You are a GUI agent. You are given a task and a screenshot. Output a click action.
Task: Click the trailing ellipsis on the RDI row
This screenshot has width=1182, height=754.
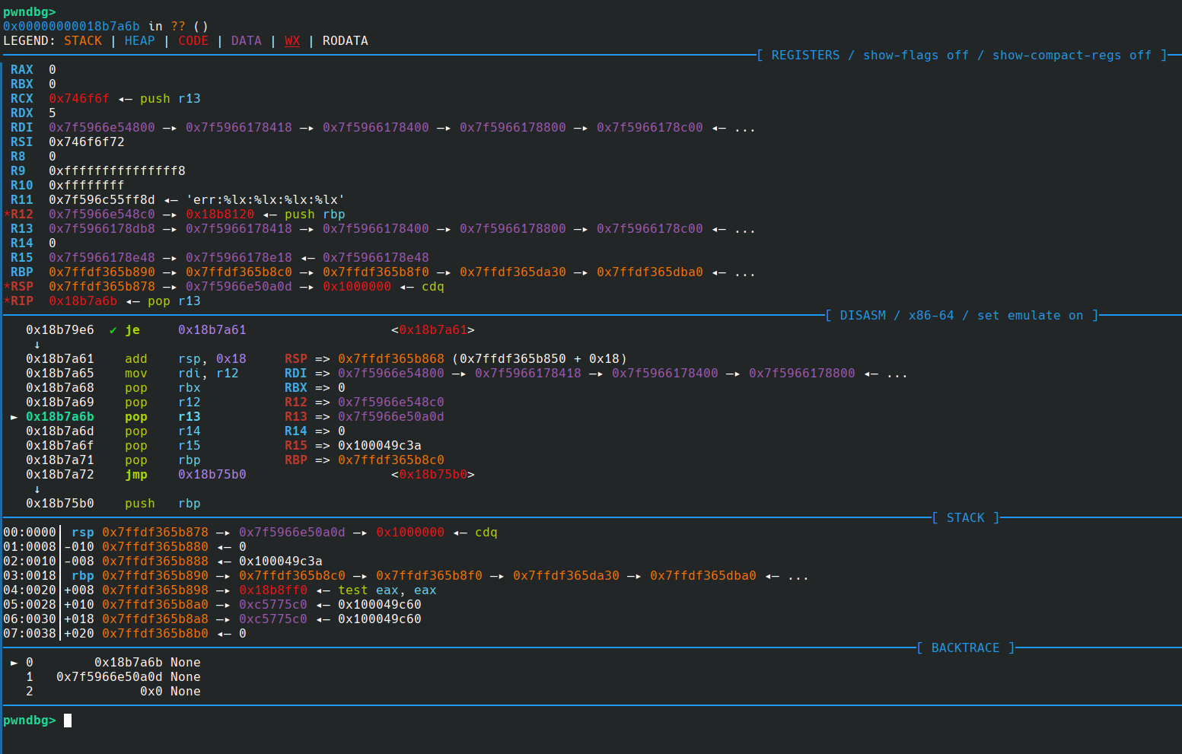click(x=744, y=128)
